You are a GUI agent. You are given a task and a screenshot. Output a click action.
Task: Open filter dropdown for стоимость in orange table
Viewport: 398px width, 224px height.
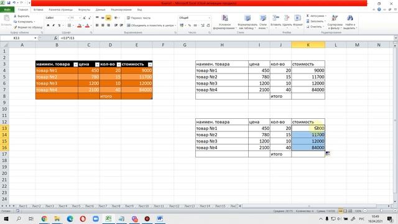150,65
